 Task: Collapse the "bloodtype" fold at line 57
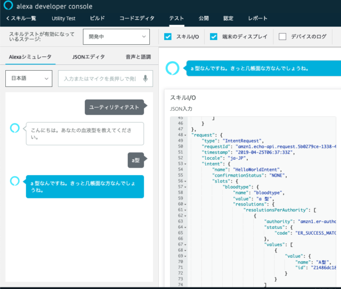coord(185,187)
